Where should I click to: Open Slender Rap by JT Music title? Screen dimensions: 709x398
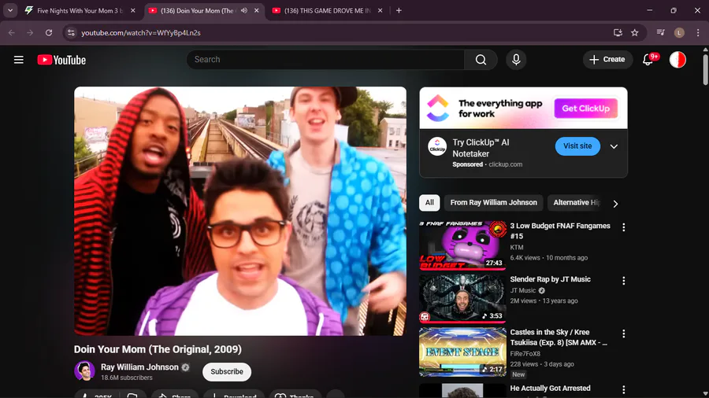(x=551, y=279)
